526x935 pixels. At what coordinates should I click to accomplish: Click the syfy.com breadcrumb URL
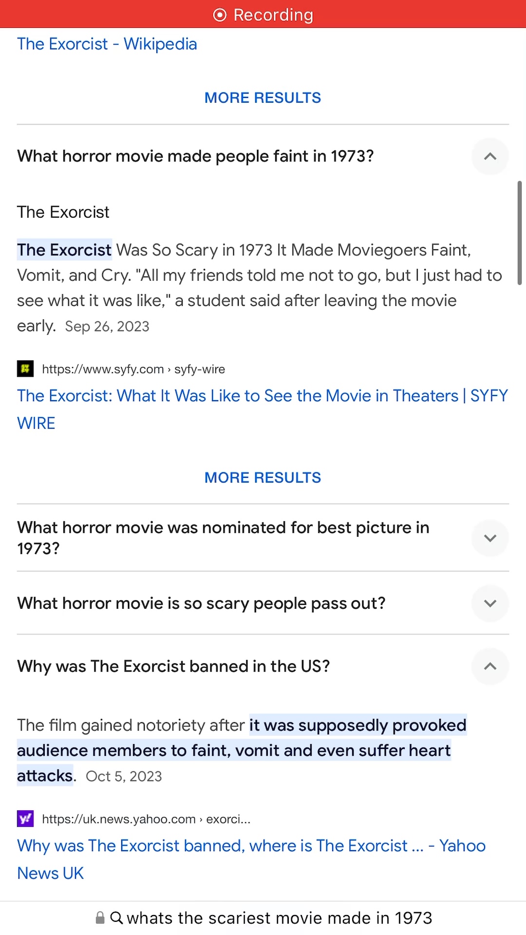133,369
